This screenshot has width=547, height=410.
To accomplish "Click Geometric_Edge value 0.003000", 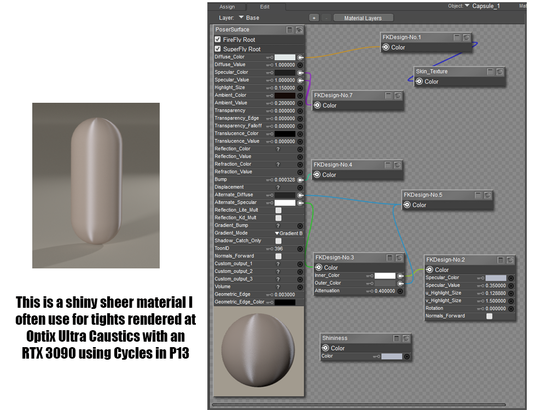I will point(284,295).
